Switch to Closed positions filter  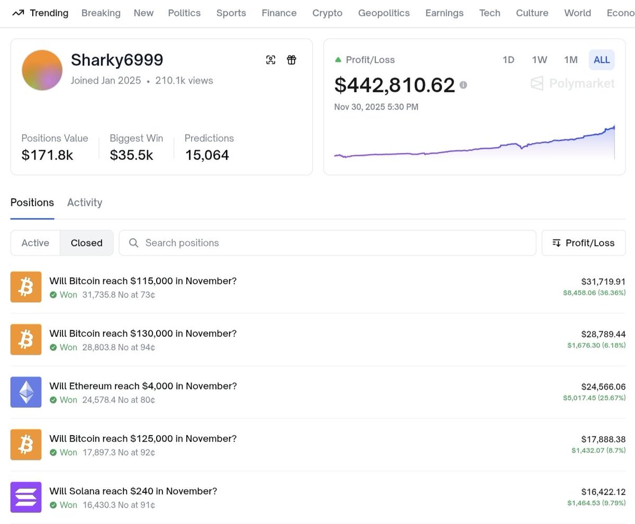[x=87, y=243]
